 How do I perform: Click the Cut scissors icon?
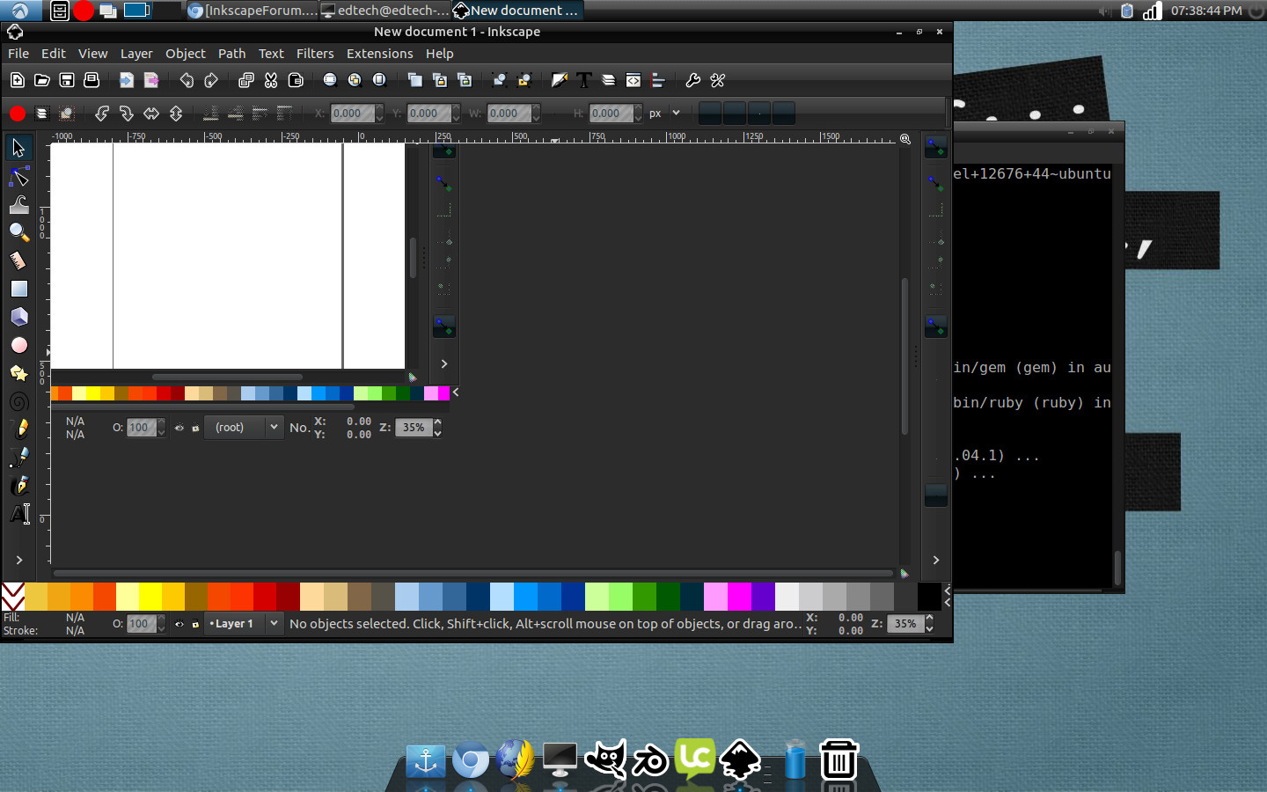tap(271, 80)
